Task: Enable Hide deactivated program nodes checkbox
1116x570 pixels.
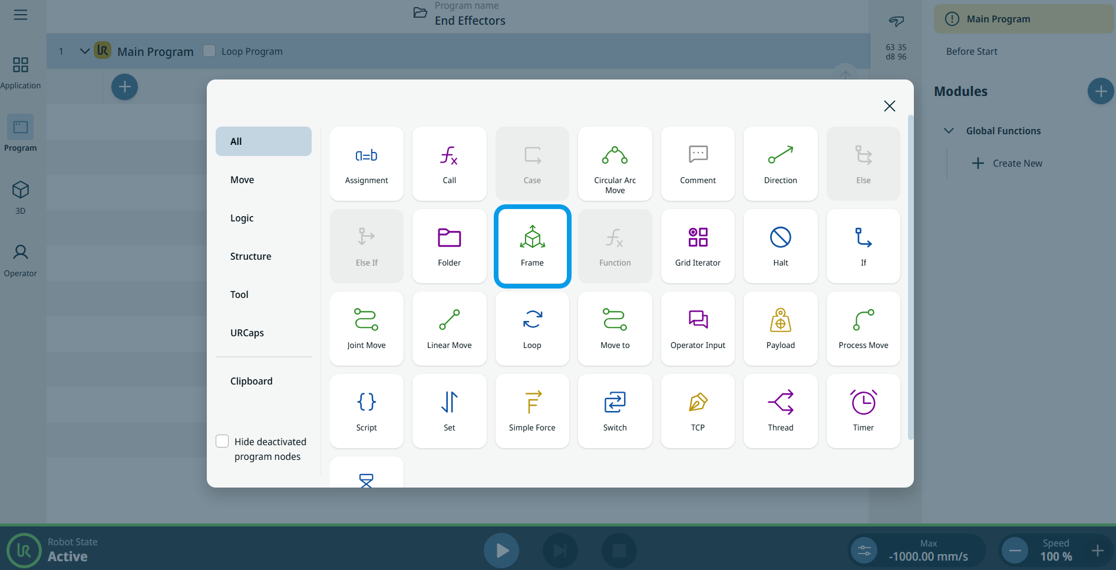Action: click(x=222, y=442)
